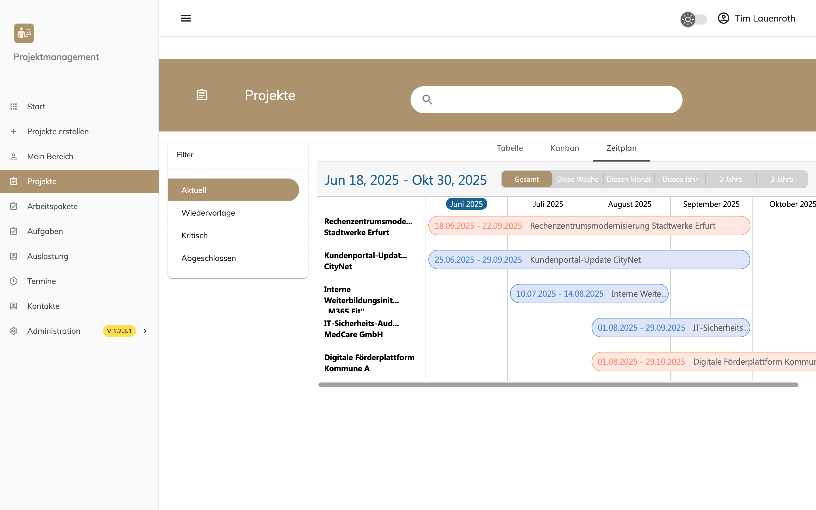Open the Interne Weite... timeline bar

pos(589,294)
